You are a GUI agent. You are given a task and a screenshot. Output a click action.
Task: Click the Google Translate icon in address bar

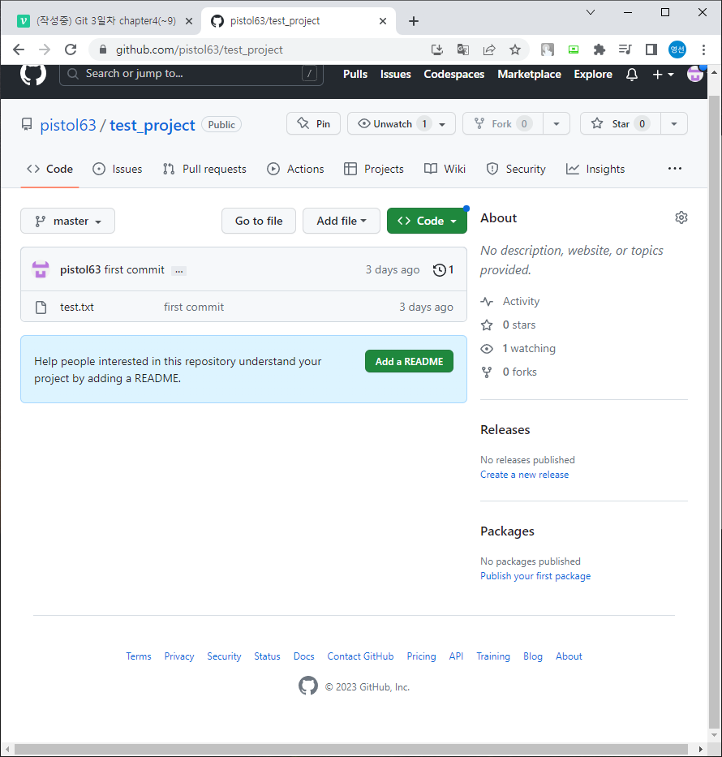(x=463, y=49)
